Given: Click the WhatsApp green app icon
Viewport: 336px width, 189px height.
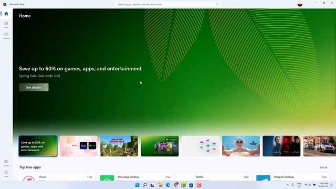Looking at the screenshot, I should pyautogui.click(x=107, y=178).
